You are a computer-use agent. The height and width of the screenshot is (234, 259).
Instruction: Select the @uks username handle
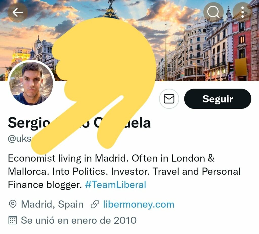click(x=19, y=139)
